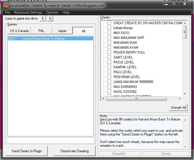
Task: Select Harvest Moon Back To Nature game
Action: coord(51,38)
